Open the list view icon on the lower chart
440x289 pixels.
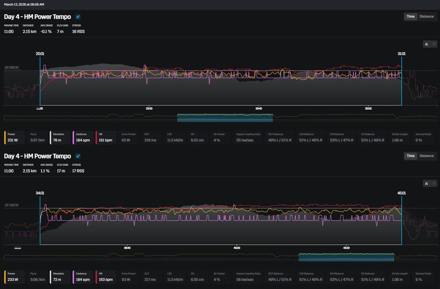tap(434, 183)
